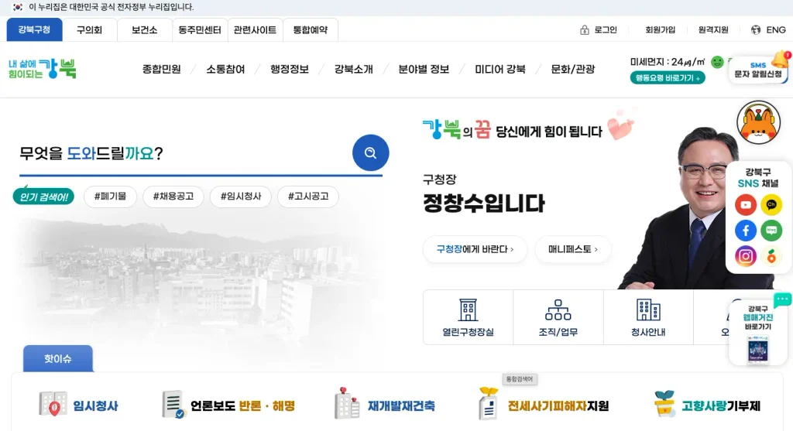Click the 임시청사 map pin icon

[53, 404]
